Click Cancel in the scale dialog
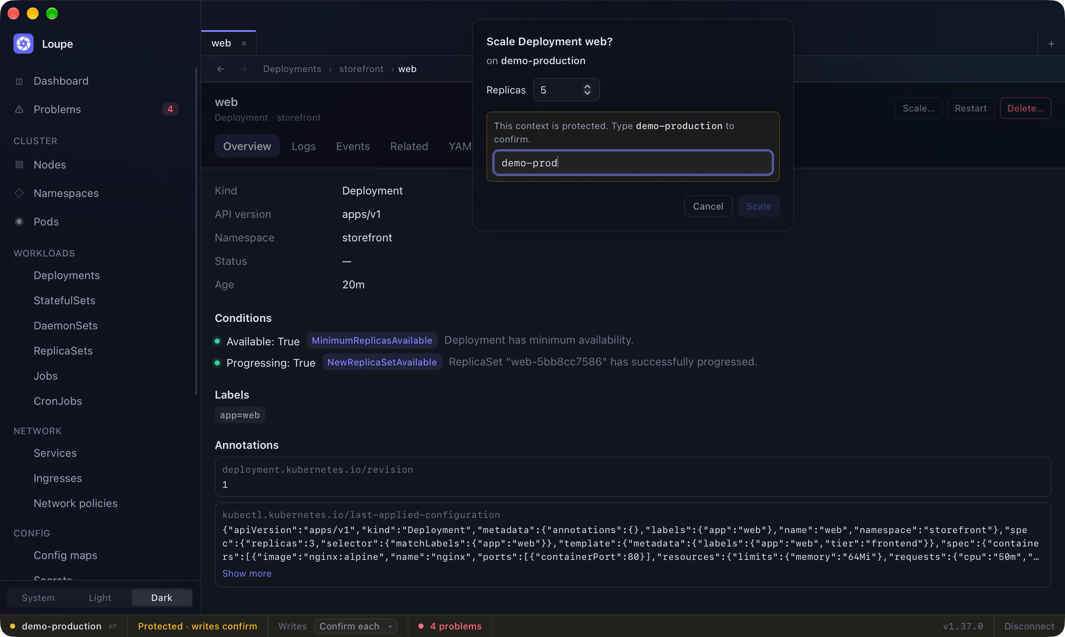This screenshot has width=1065, height=637. point(708,207)
